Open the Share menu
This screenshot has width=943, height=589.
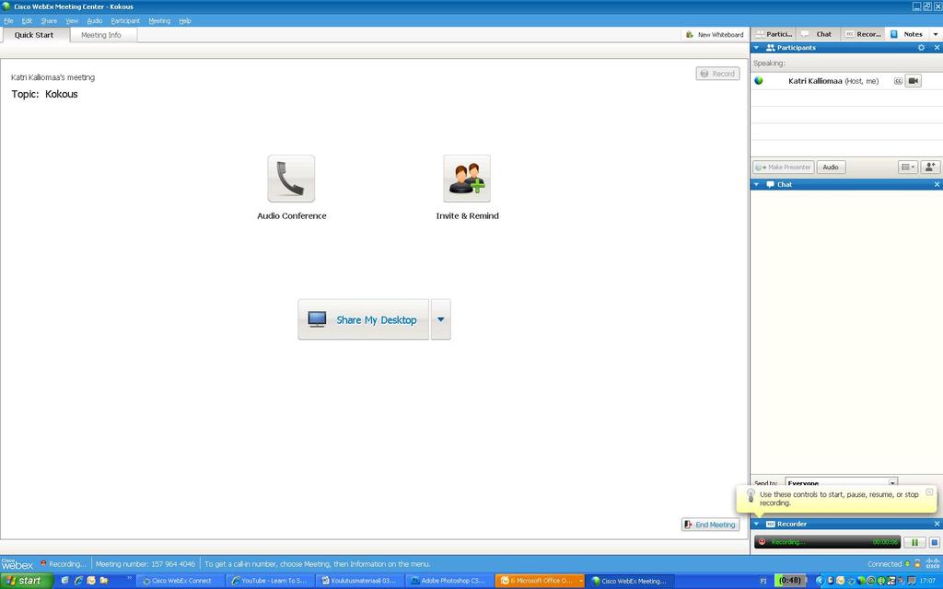[x=49, y=21]
